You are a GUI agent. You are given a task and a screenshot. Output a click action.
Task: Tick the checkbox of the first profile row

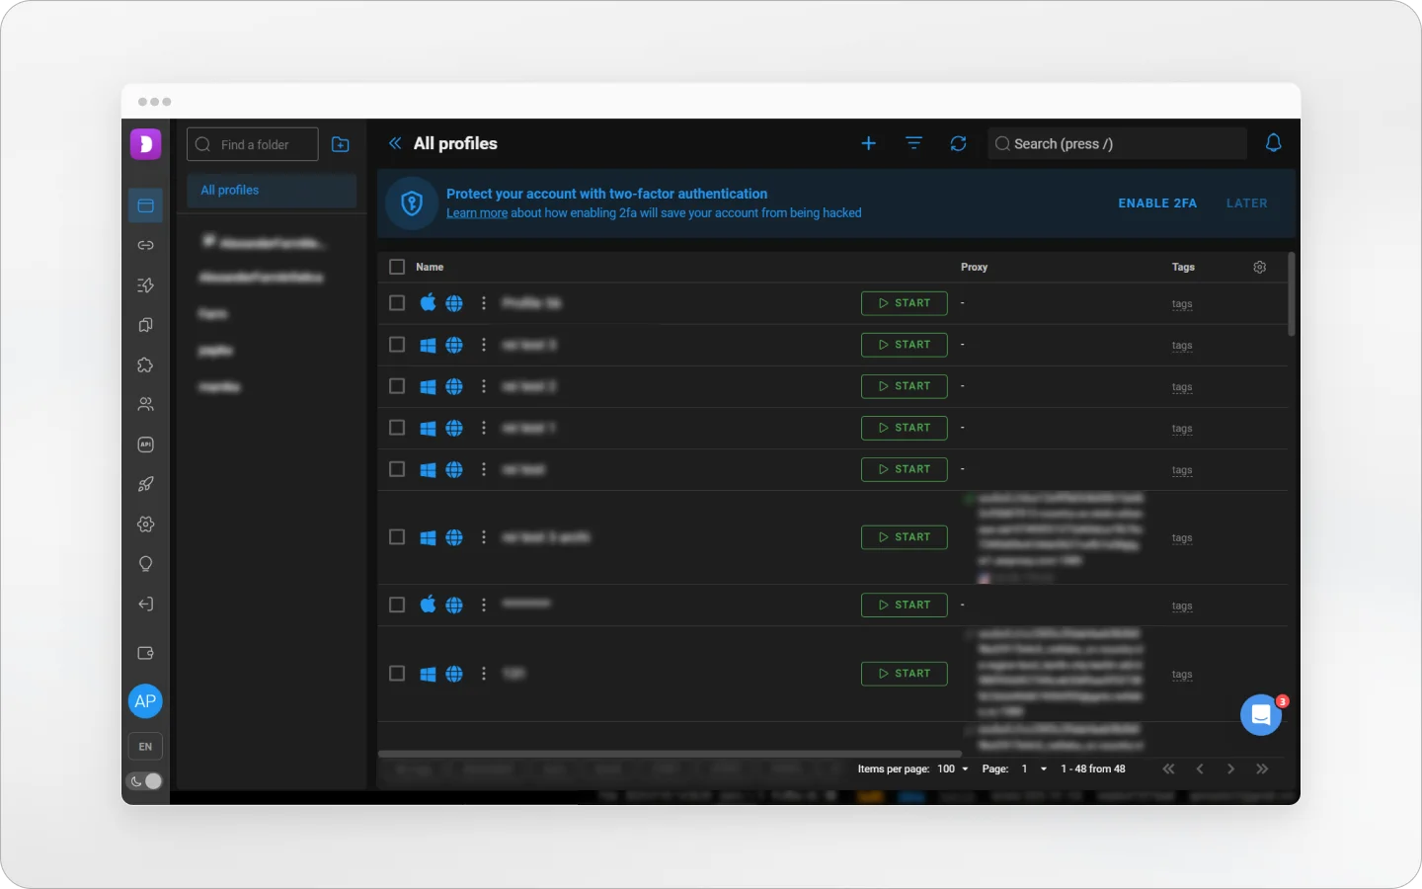(x=397, y=303)
